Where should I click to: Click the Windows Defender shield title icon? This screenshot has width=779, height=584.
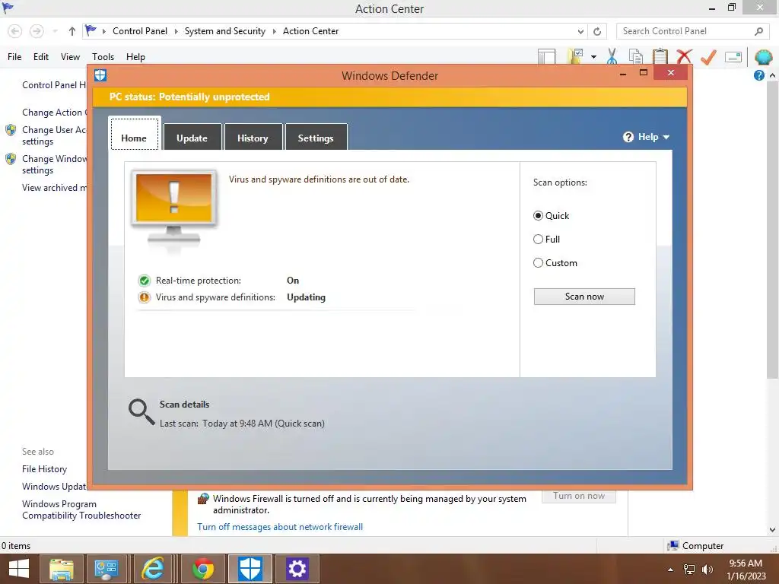coord(100,75)
